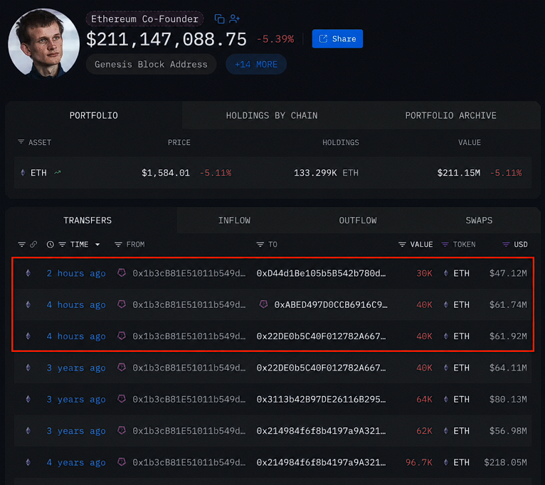The height and width of the screenshot is (485, 545).
Task: Switch to the PORTFOLIO tab
Action: click(x=93, y=115)
